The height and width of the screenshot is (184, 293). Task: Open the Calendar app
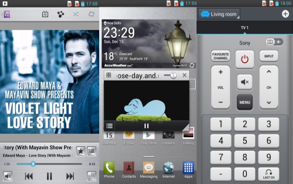coord(109,138)
